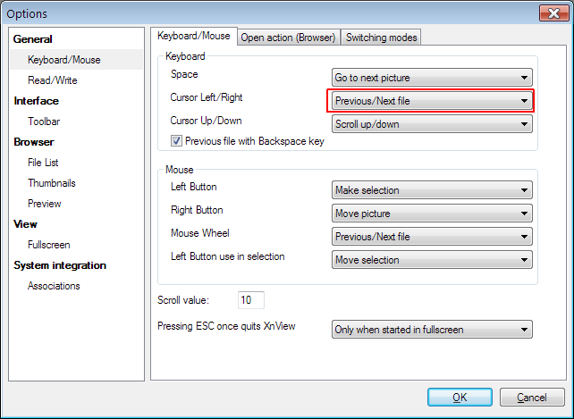The height and width of the screenshot is (419, 574).
Task: Expand the Cursor Left/Right dropdown
Action: pos(432,101)
